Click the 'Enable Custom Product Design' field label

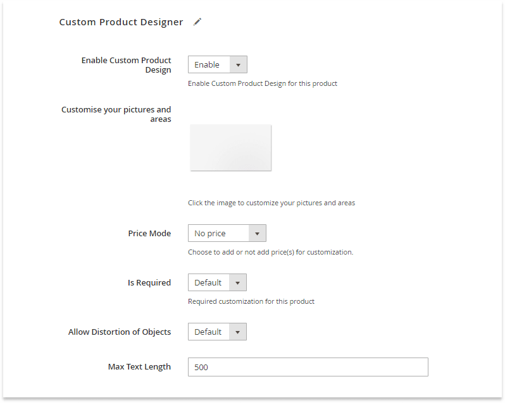pyautogui.click(x=127, y=65)
